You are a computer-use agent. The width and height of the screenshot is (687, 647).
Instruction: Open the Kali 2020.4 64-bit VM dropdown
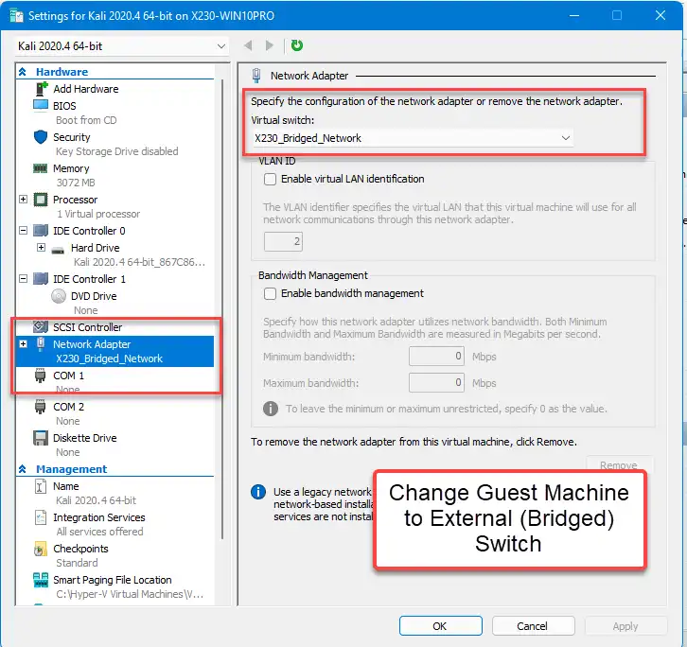tap(121, 46)
